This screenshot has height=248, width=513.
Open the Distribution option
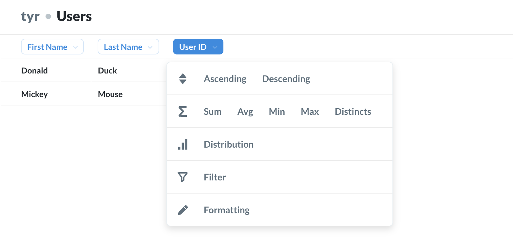point(229,144)
